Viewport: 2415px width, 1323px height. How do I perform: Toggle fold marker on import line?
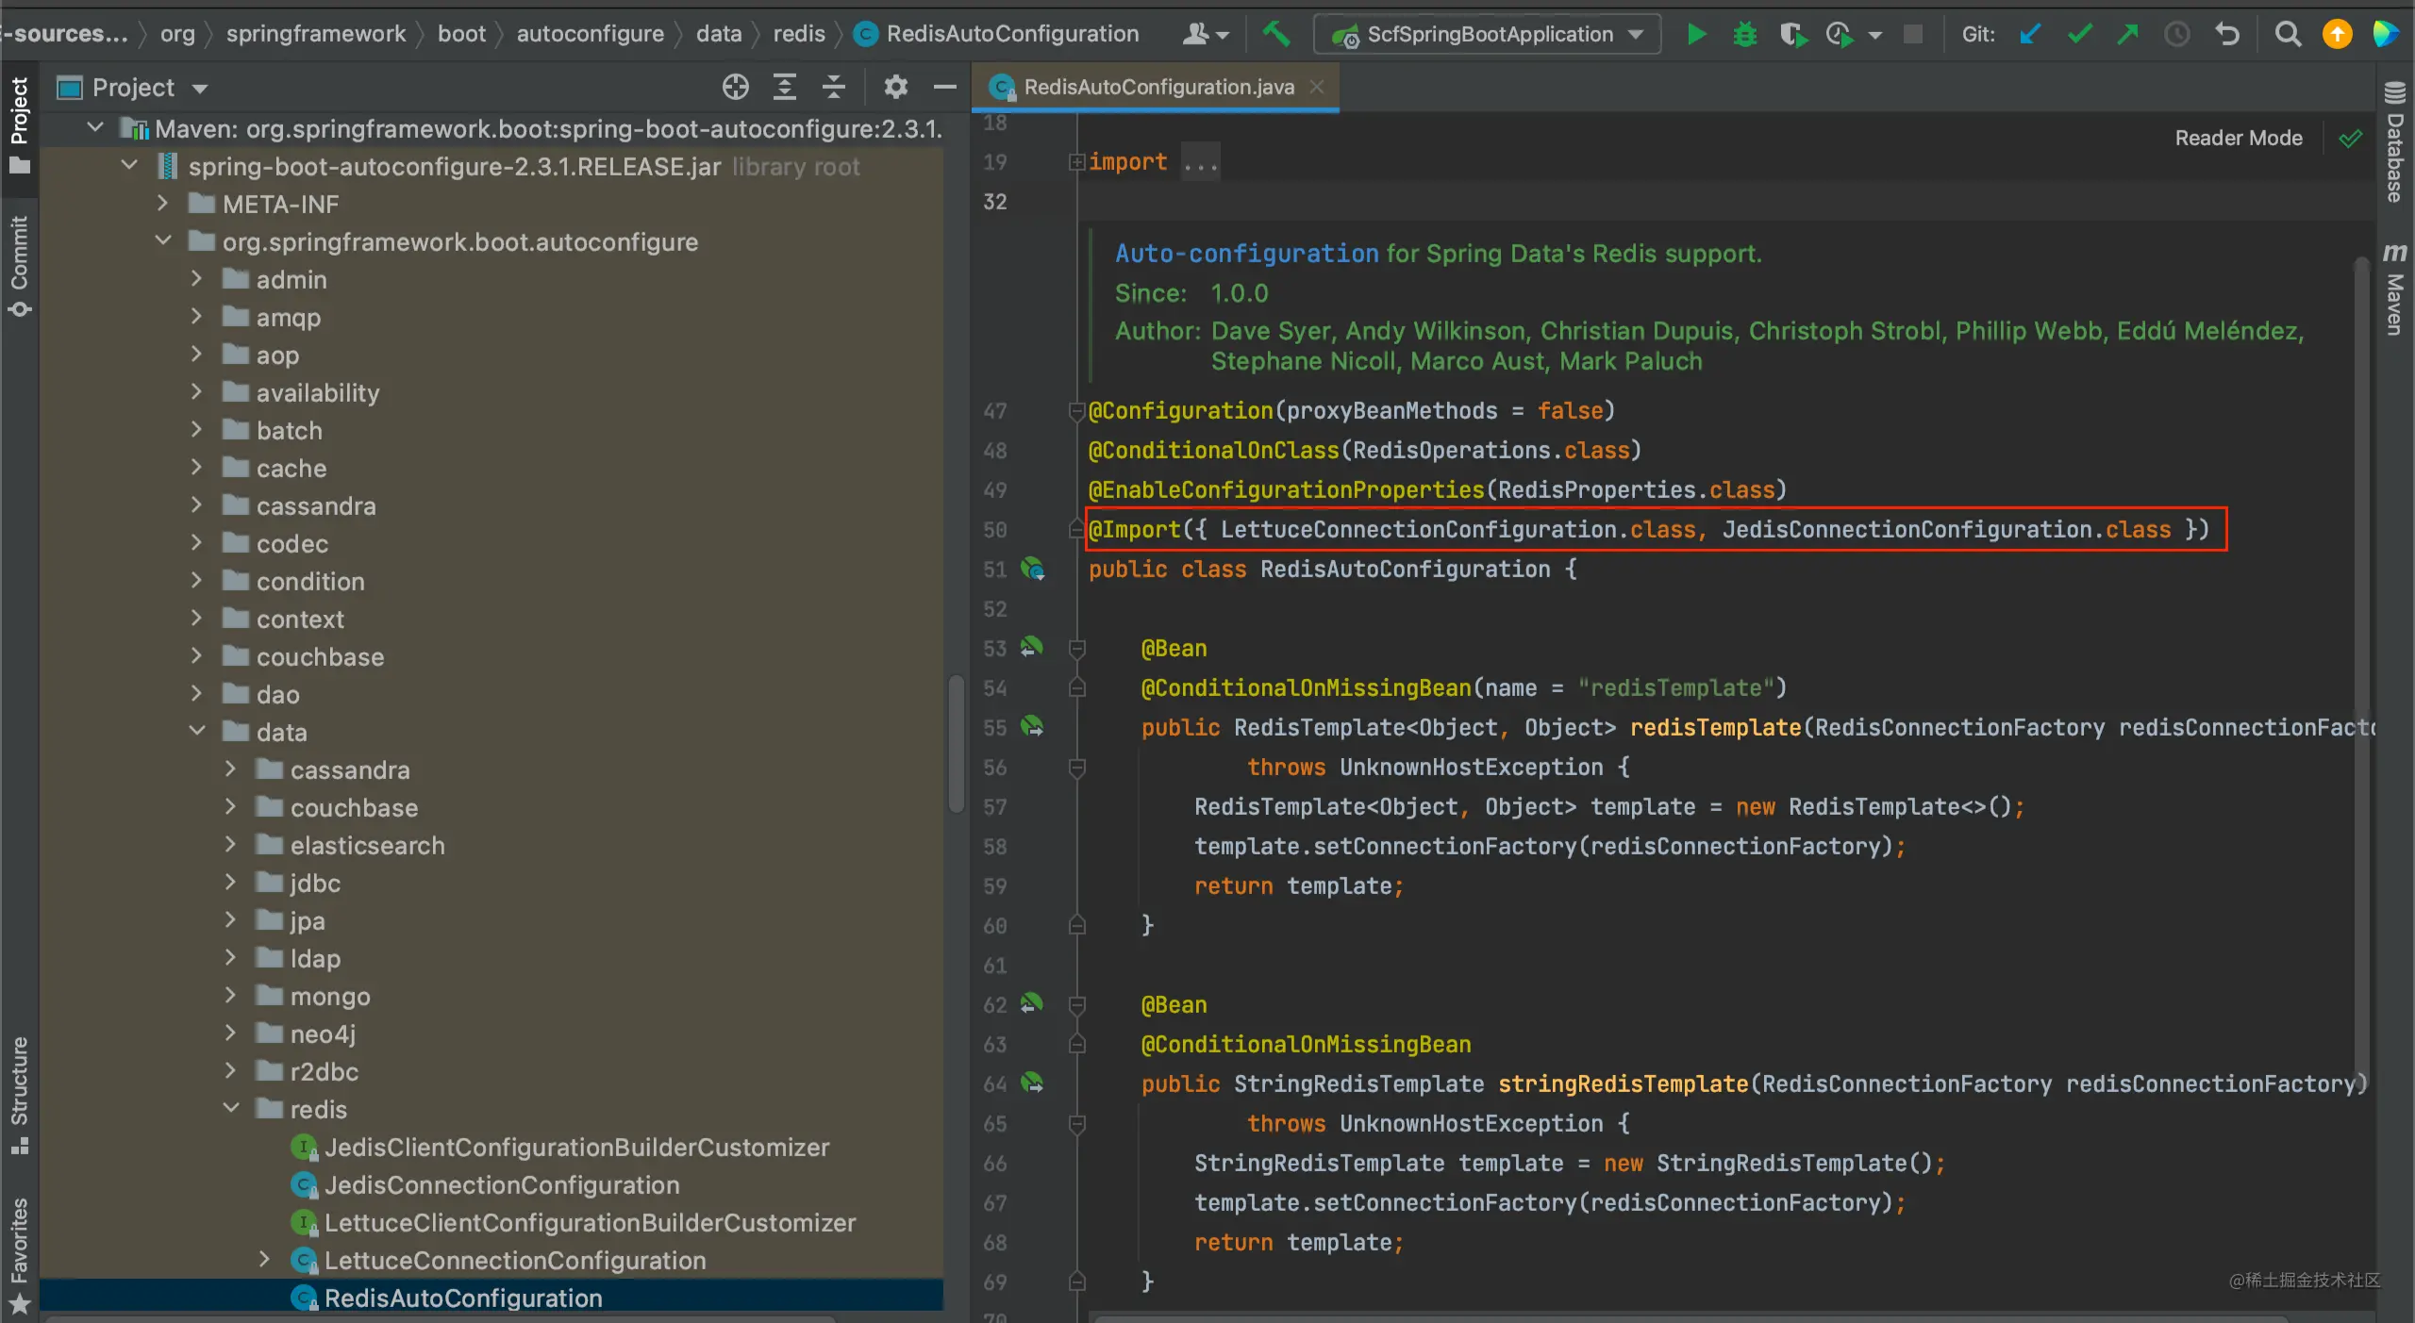pyautogui.click(x=1075, y=162)
